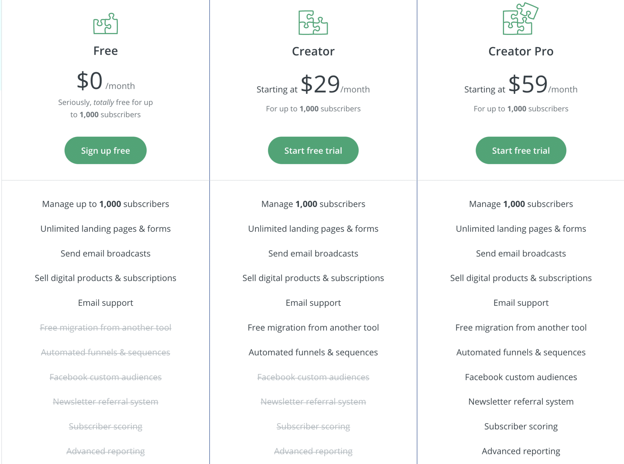
Task: Click the $0 /month price text
Action: [105, 81]
